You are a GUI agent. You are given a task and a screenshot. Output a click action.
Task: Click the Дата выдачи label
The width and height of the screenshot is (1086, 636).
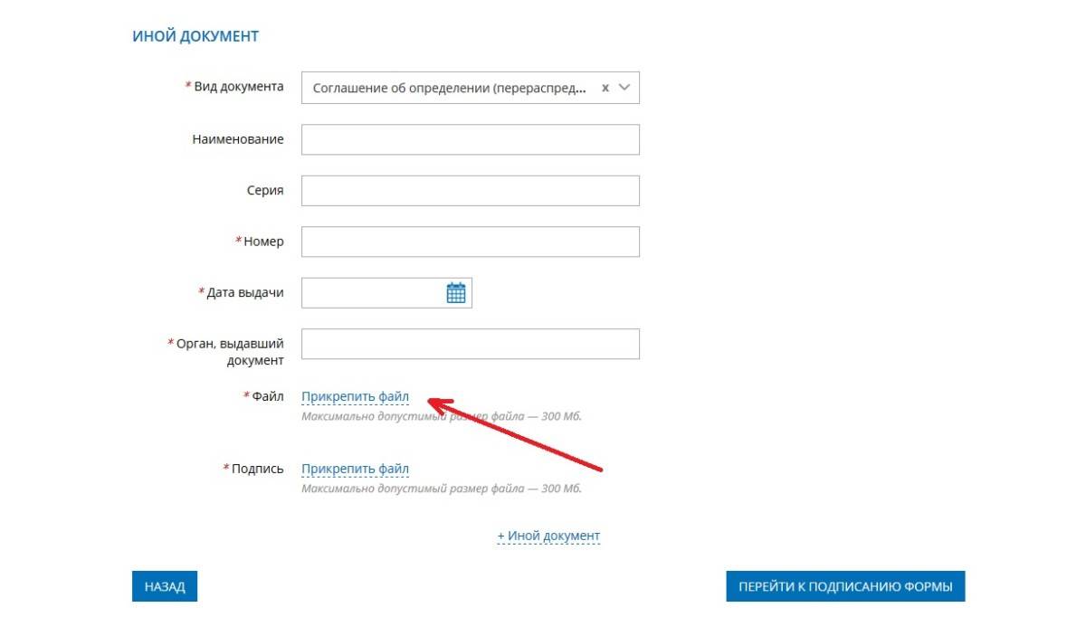pos(244,293)
